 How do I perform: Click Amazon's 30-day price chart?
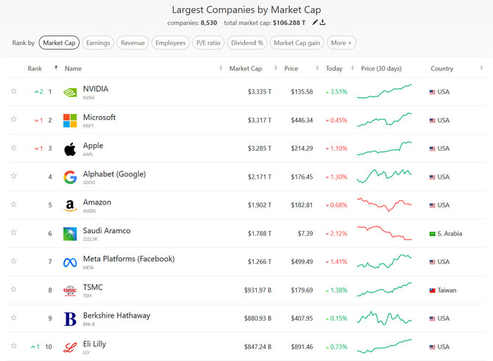(384, 205)
